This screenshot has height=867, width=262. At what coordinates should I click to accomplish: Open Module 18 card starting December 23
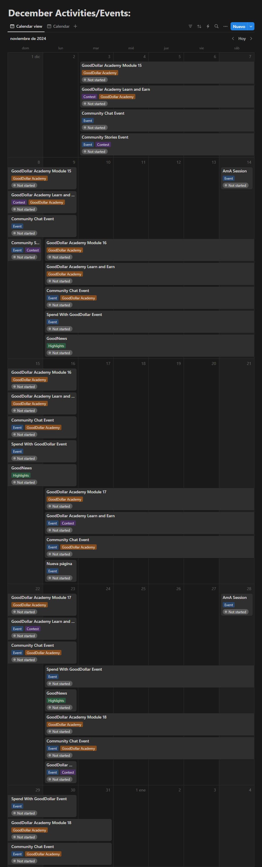pyautogui.click(x=149, y=724)
